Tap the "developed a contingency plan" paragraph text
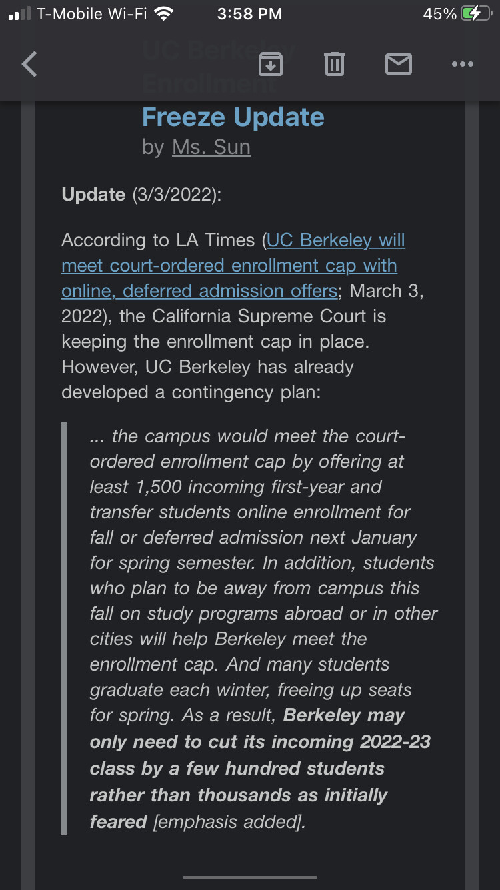 [191, 392]
